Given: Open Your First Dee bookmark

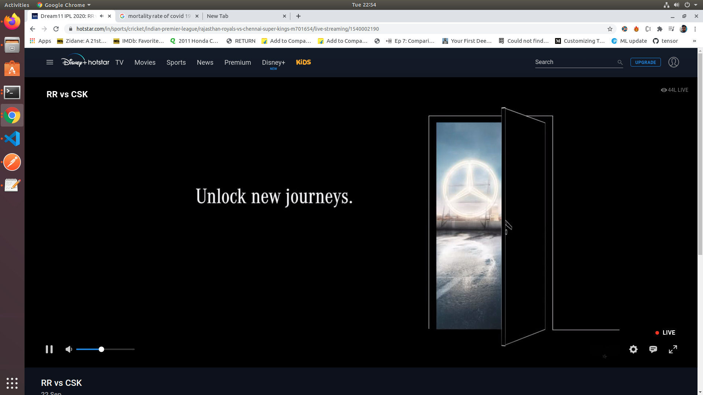Looking at the screenshot, I should point(467,41).
